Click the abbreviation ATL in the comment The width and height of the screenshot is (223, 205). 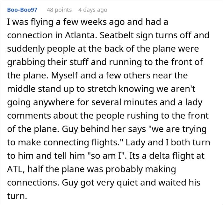(x=16, y=169)
